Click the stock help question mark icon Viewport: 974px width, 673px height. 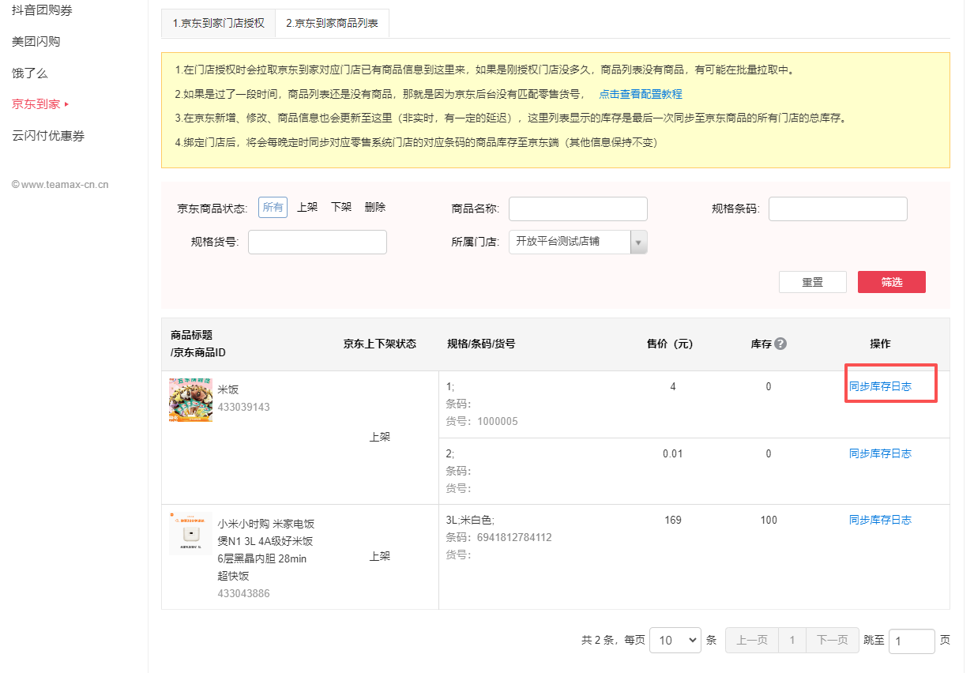point(780,344)
